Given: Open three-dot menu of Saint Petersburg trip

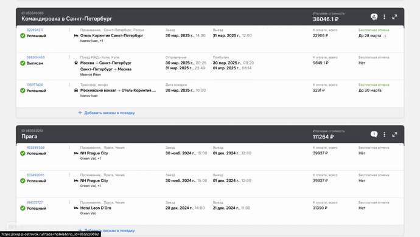Looking at the screenshot, I should [384, 17].
